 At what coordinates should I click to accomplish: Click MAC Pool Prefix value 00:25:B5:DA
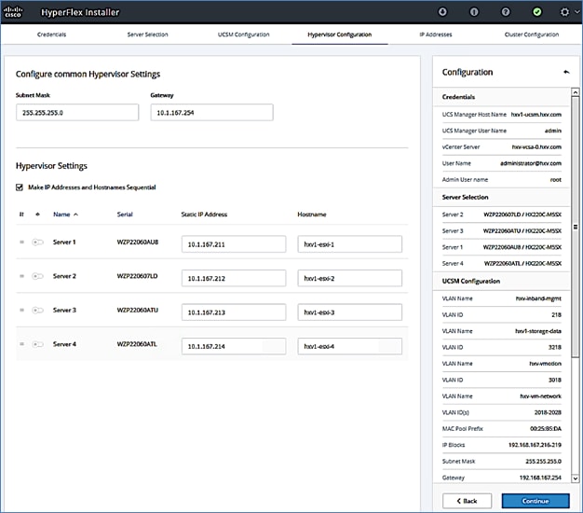coord(546,428)
